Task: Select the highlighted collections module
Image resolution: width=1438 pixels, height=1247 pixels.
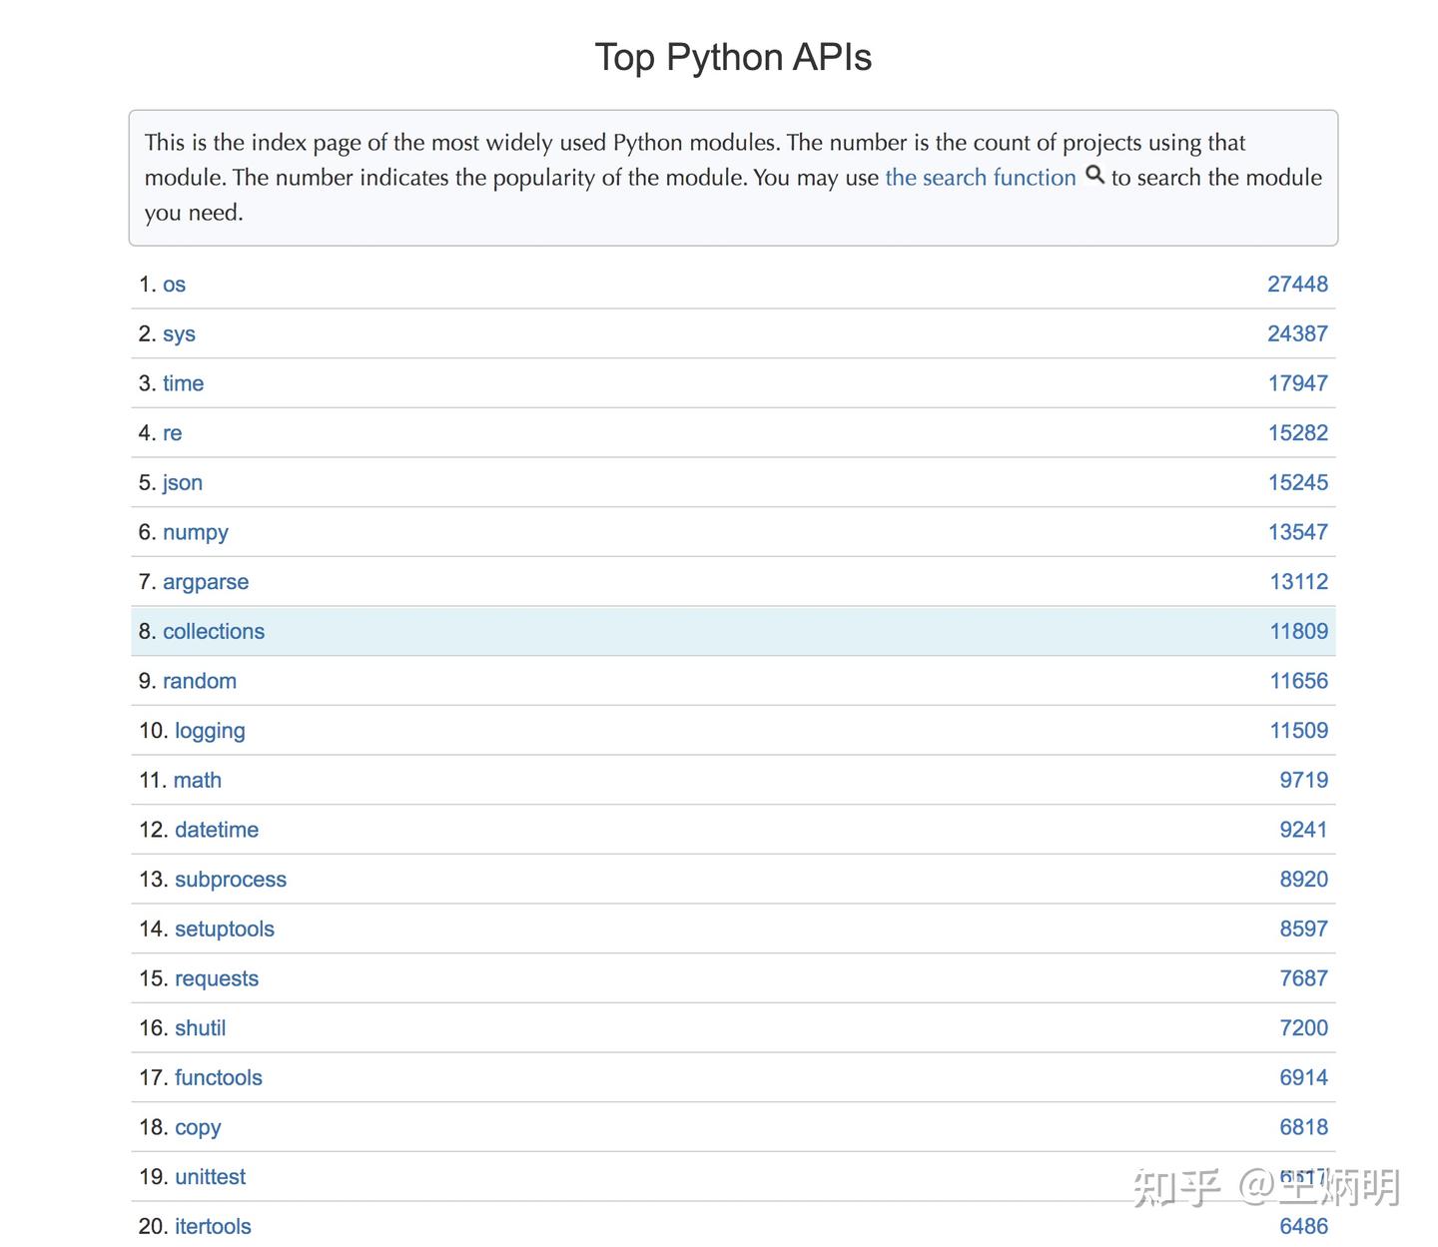Action: click(x=214, y=631)
